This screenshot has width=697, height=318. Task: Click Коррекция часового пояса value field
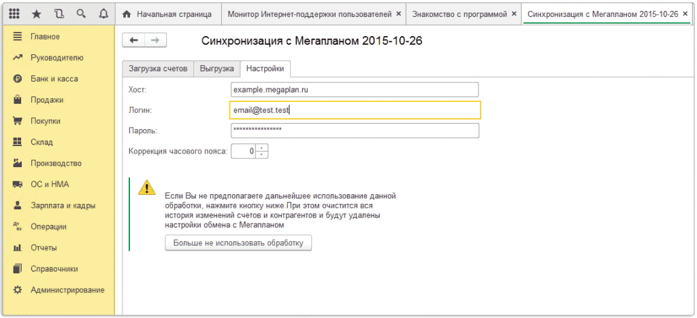point(244,152)
